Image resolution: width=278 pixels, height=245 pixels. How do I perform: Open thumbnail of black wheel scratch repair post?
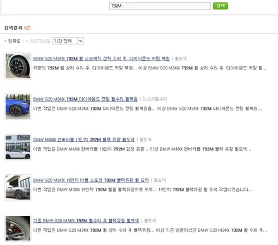[18, 66]
